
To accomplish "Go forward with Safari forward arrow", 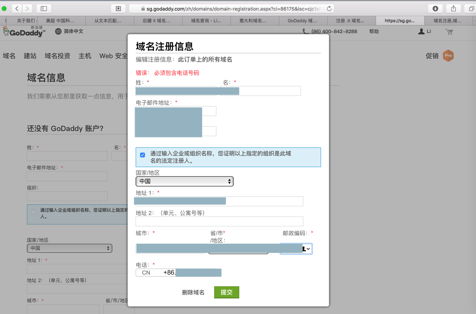I will click(x=27, y=8).
